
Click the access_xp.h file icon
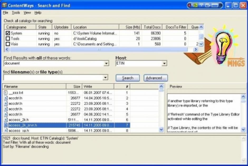pyautogui.click(x=6, y=130)
